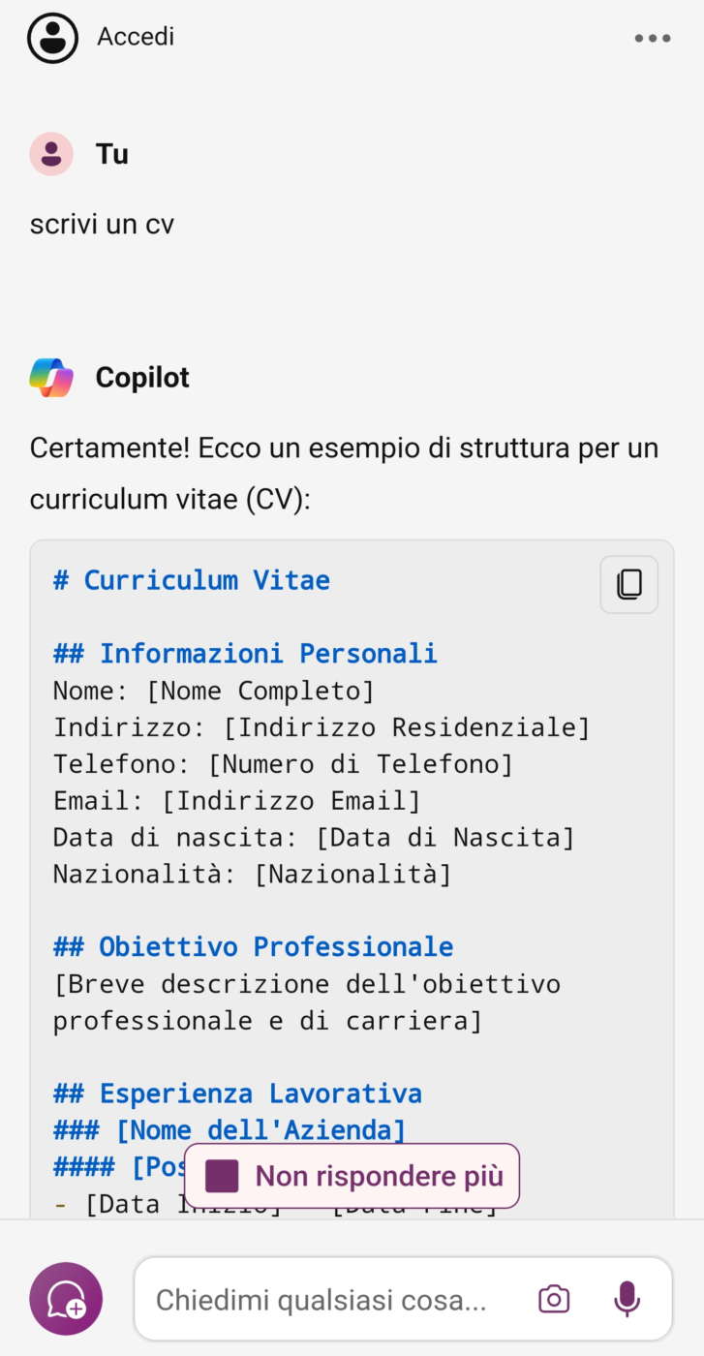The image size is (704, 1356).
Task: Click the colorful Copilot logo
Action: coord(51,378)
